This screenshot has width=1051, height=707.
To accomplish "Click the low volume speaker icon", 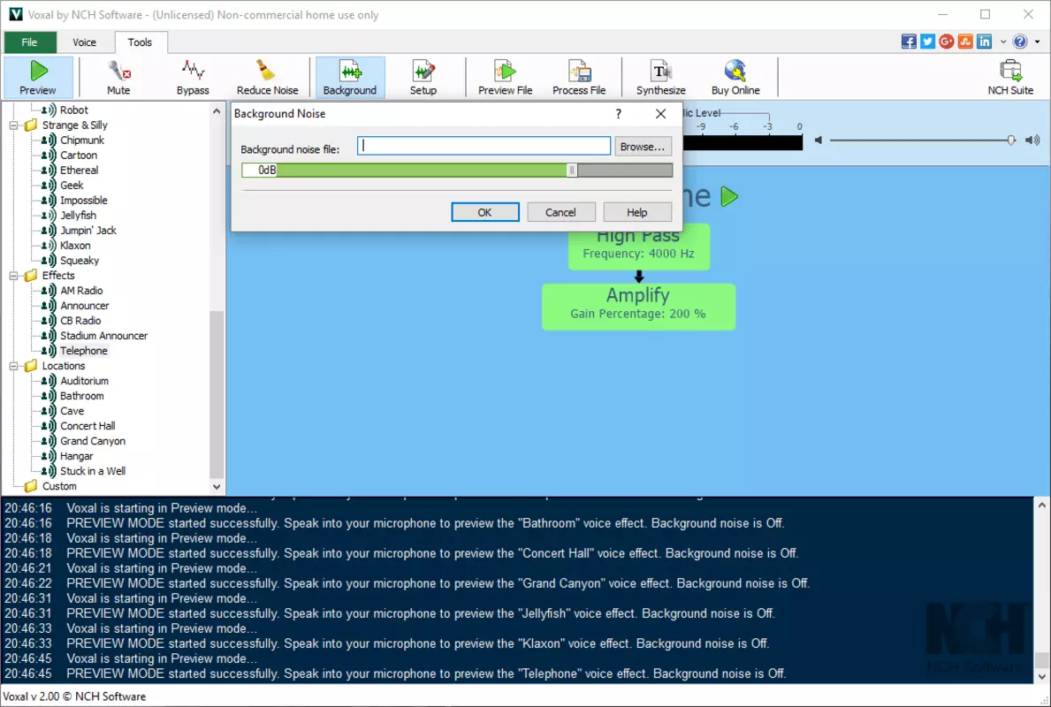I will [819, 140].
